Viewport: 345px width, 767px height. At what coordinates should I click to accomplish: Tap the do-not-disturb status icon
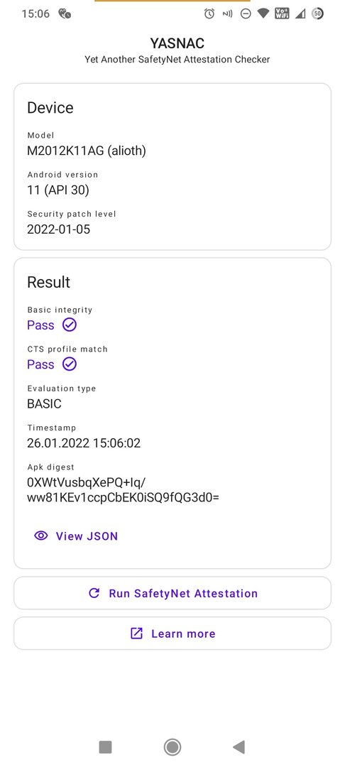click(246, 13)
